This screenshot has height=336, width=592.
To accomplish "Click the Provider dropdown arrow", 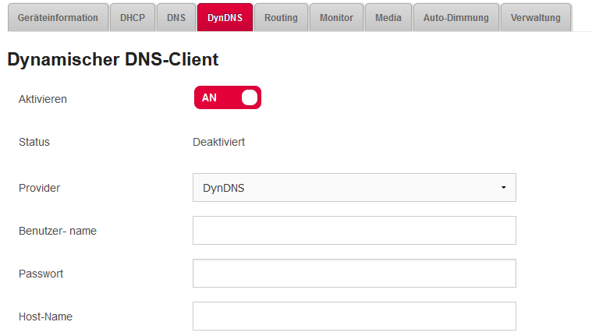I will 503,188.
